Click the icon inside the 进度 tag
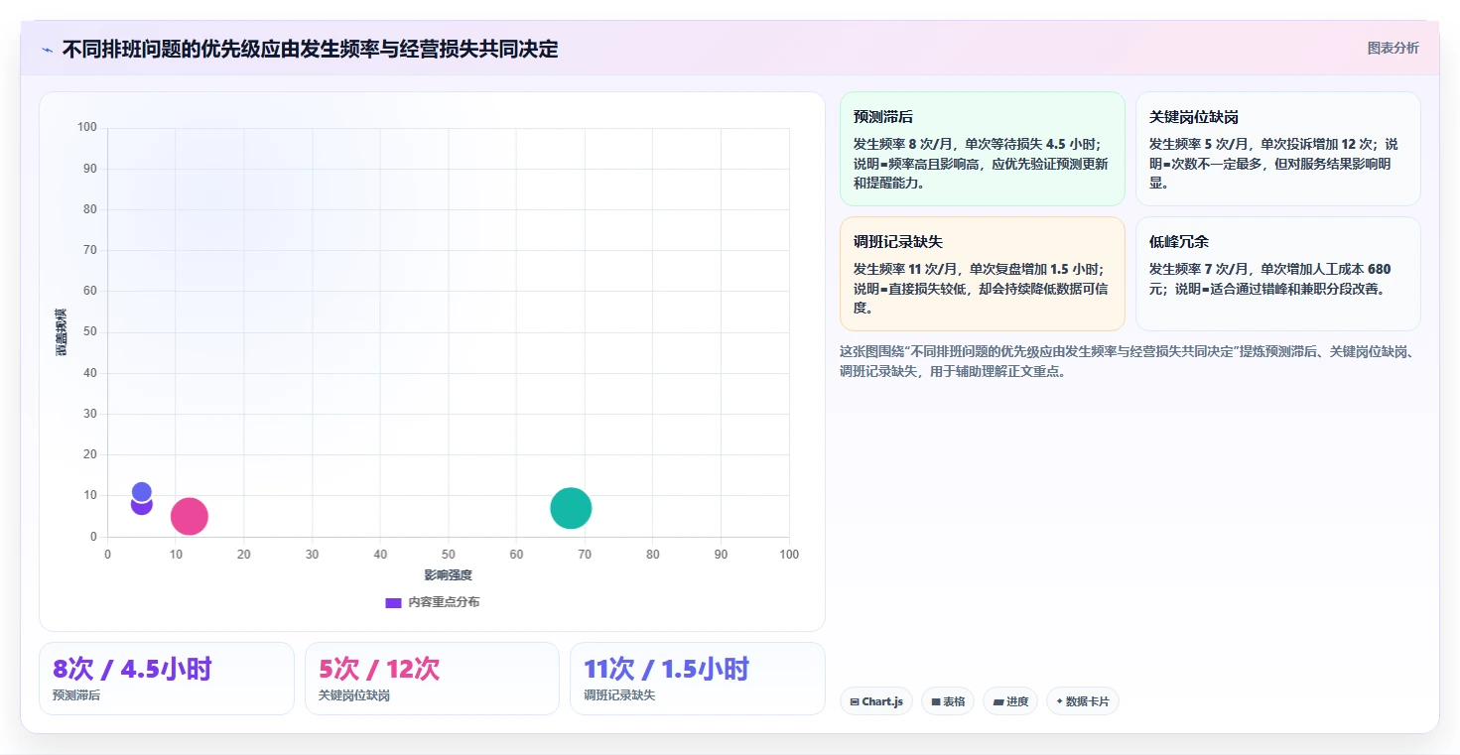 point(998,701)
